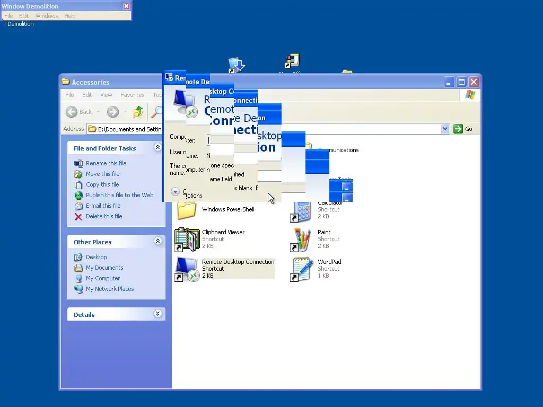Click the My Documents folder icon
Viewport: 543px width, 407px height.
78,268
